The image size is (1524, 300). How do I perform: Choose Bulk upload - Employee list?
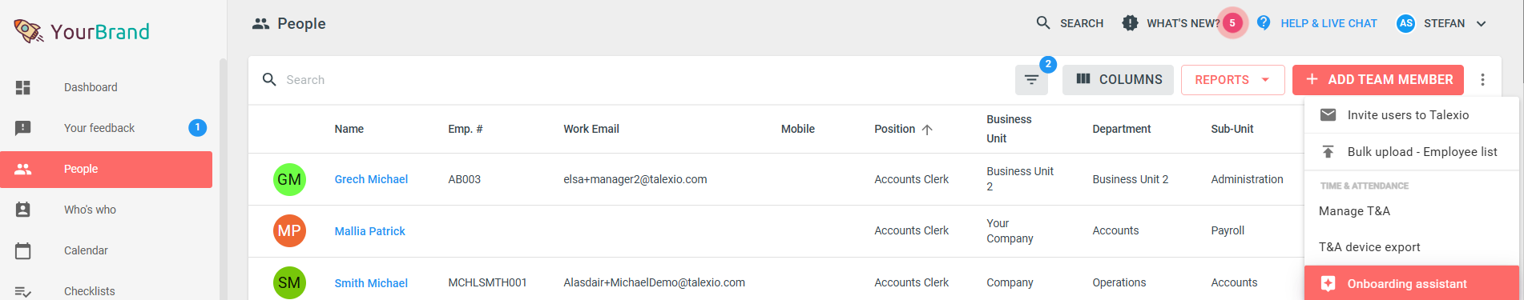[1412, 152]
